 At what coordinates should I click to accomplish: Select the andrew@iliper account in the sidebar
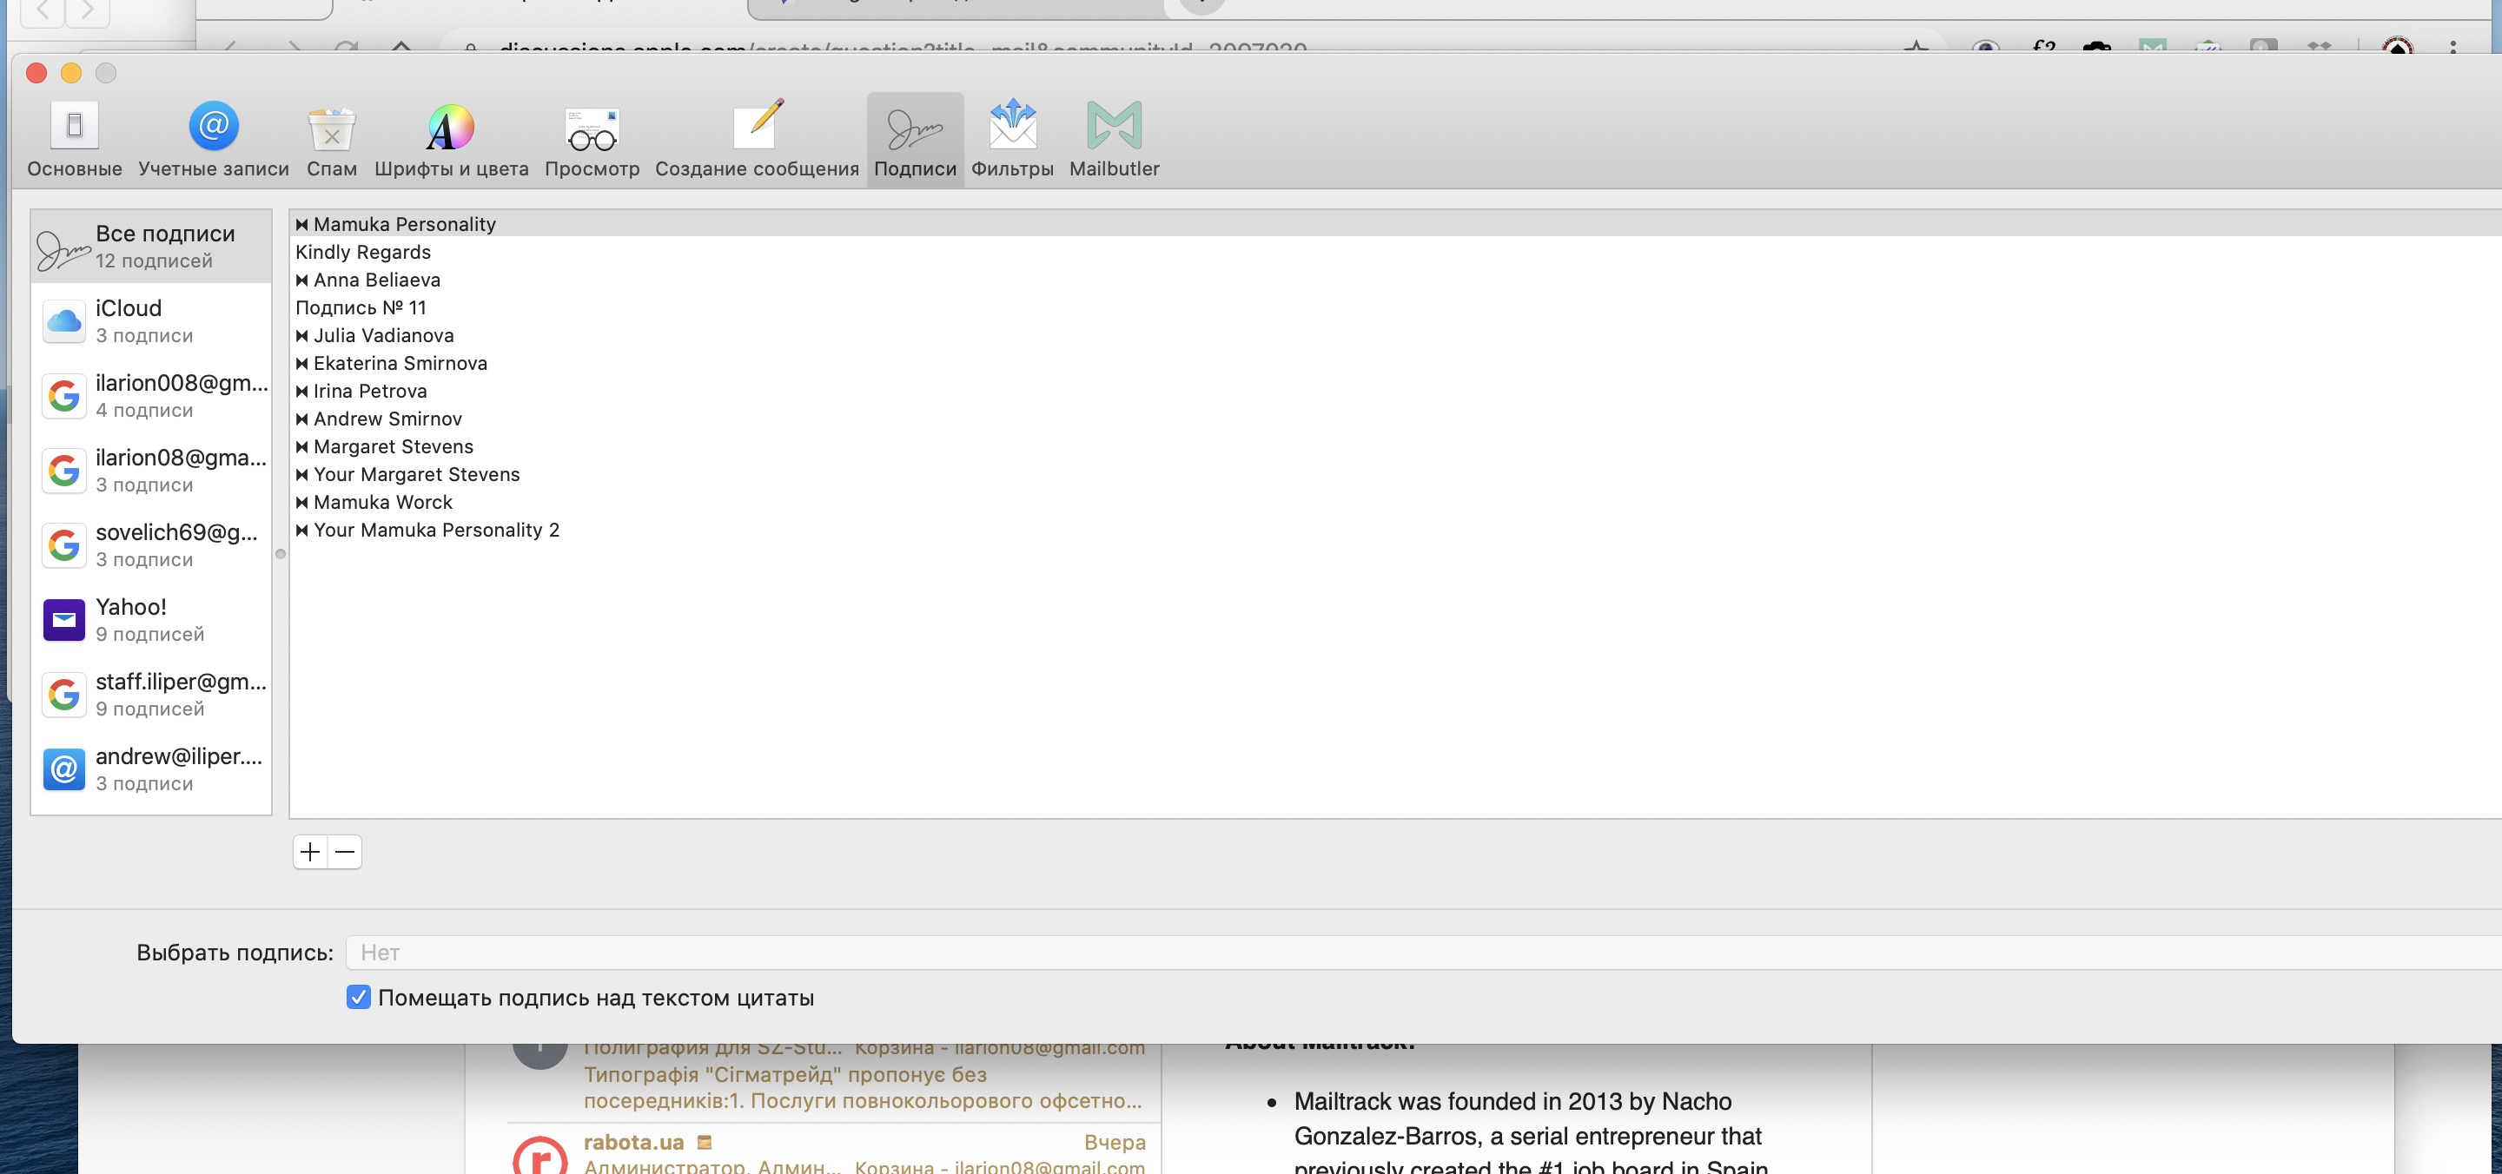coord(151,769)
